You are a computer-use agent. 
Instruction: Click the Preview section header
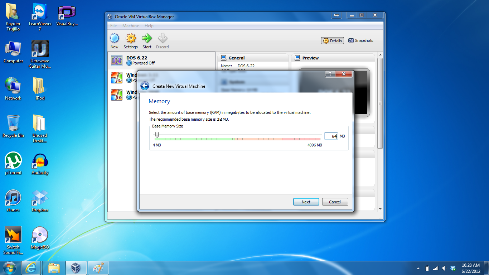333,58
